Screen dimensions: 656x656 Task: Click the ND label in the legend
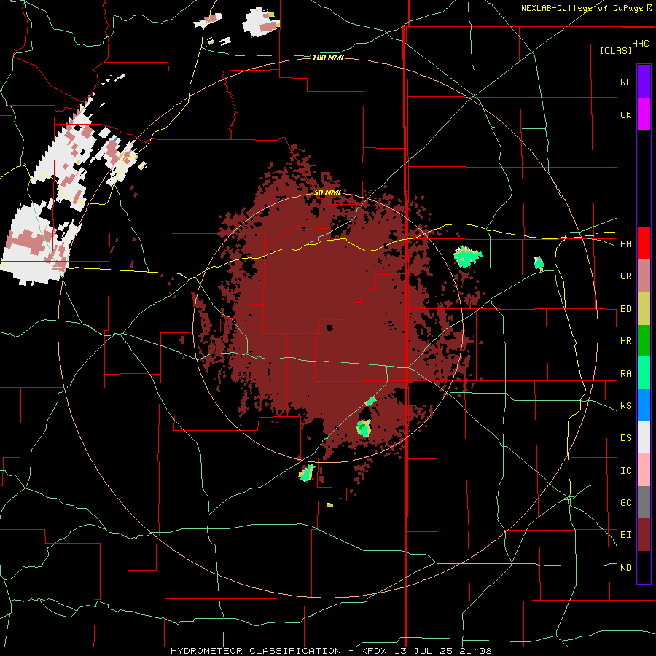(x=625, y=568)
